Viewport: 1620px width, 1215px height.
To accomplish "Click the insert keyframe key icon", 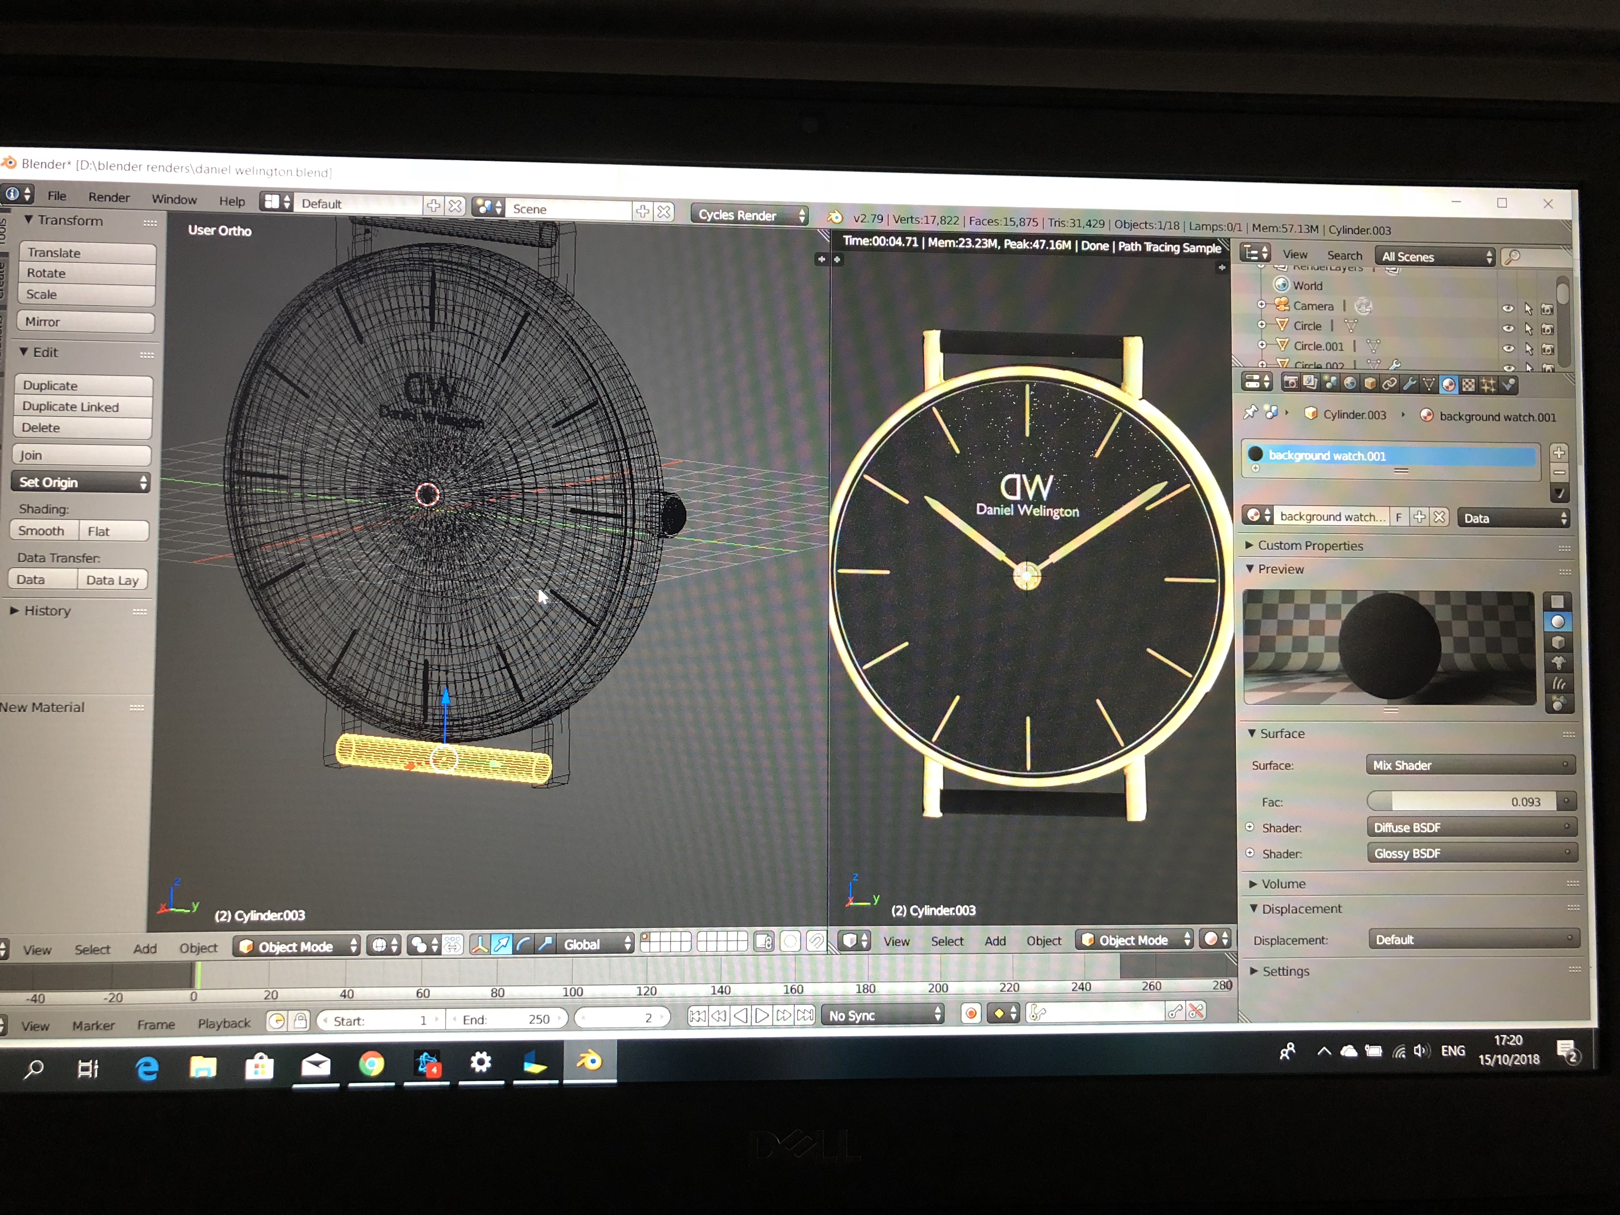I will pyautogui.click(x=1175, y=1012).
